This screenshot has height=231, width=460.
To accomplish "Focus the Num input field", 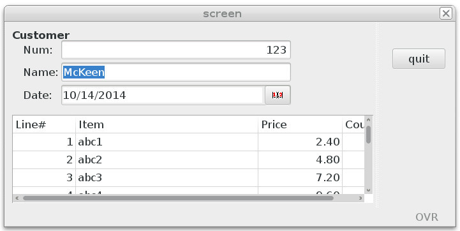I will [x=176, y=50].
